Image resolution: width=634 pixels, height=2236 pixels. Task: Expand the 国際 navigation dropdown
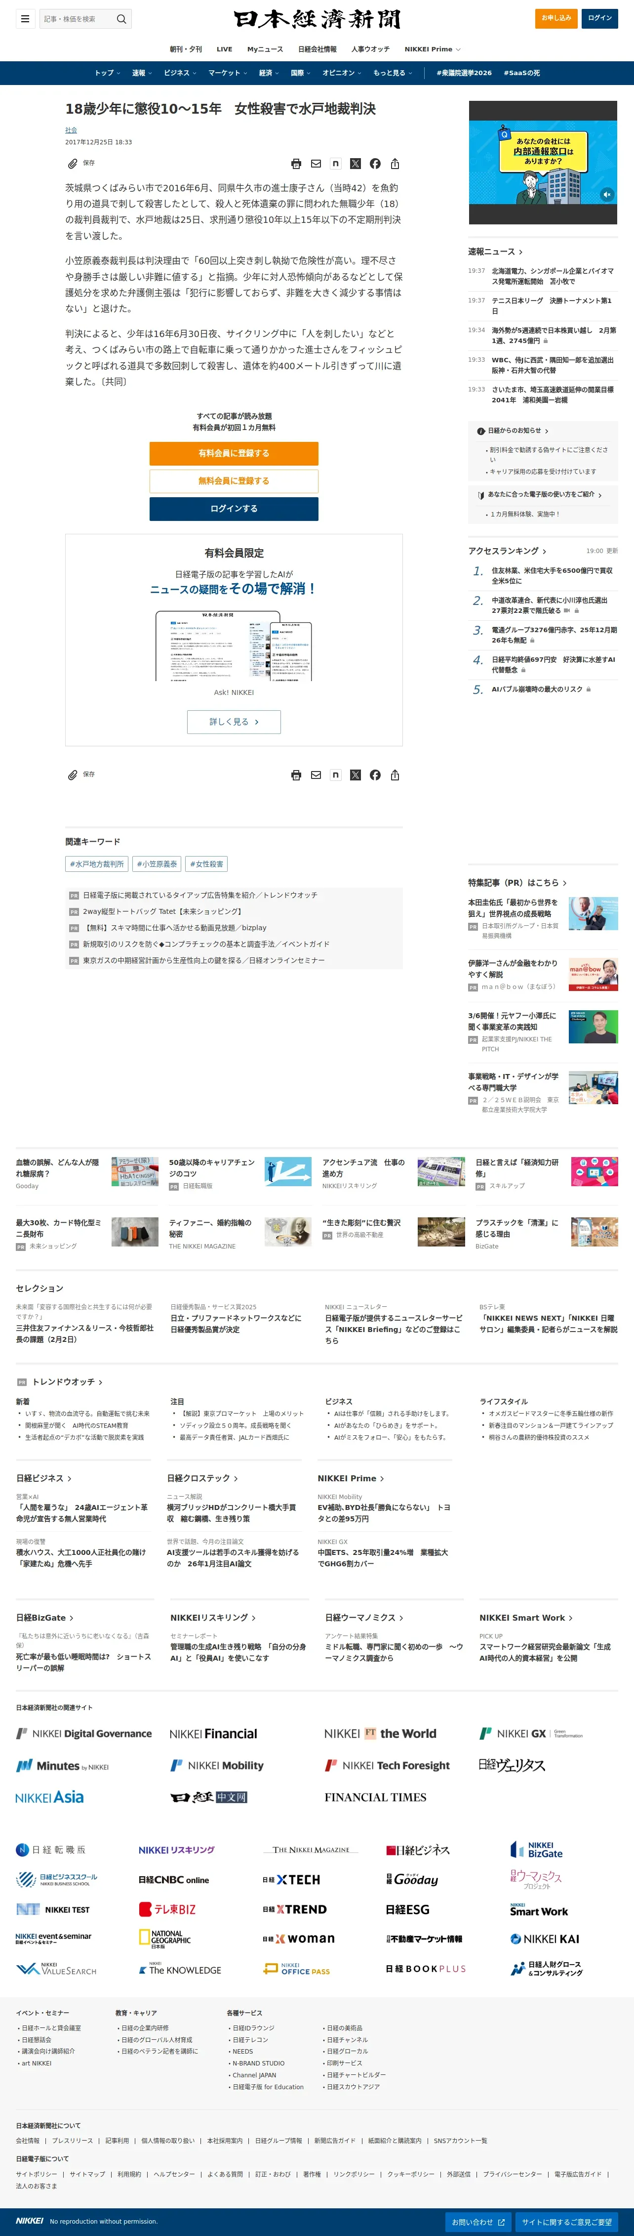(x=300, y=73)
